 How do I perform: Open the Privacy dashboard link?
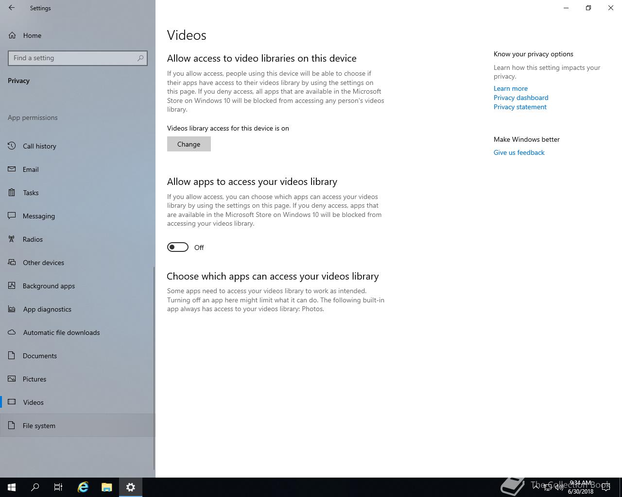[521, 98]
